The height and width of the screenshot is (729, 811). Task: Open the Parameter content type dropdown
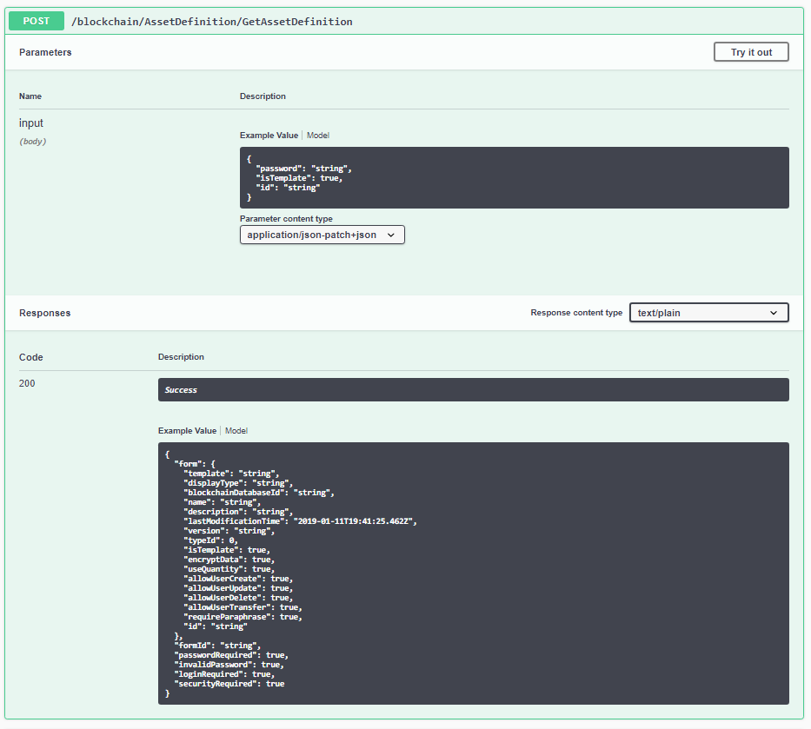pyautogui.click(x=322, y=235)
